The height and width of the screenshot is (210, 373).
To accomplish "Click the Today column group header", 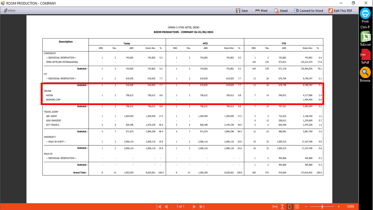I will click(x=127, y=43).
